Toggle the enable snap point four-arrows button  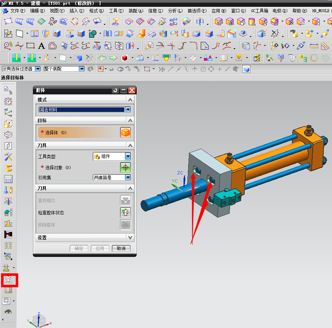pos(162,69)
